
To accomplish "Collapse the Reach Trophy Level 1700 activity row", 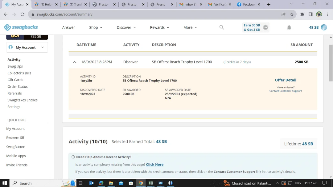I will pos(74,62).
